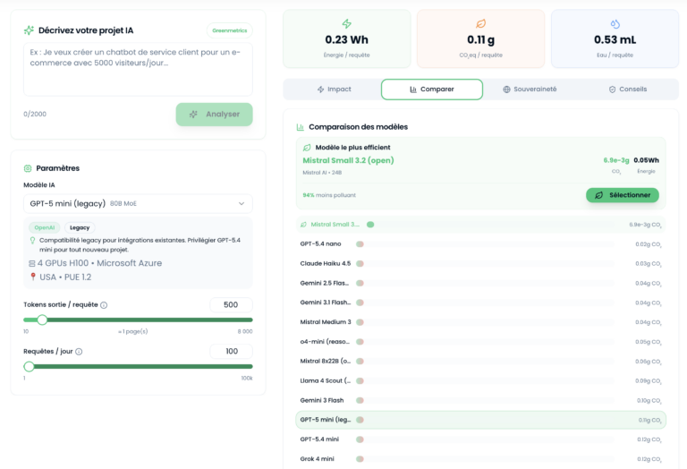Select the Mistral Small 3... comparison row

tap(480, 225)
